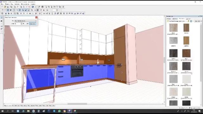The height and width of the screenshot is (114, 203).
Task: Open the folder path dropdown in library
Action: (x=177, y=21)
